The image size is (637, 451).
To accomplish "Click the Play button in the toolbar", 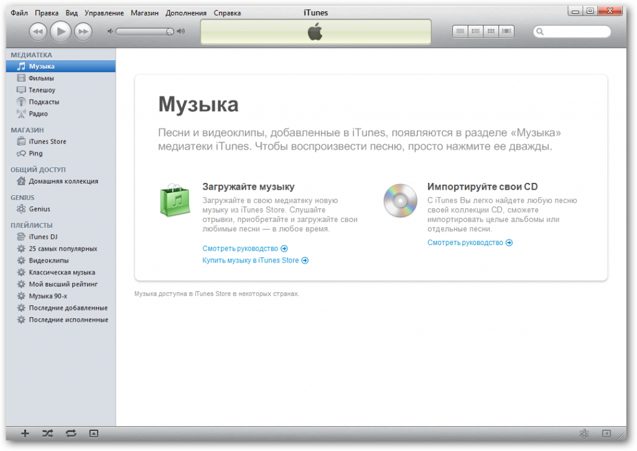I will [x=60, y=31].
